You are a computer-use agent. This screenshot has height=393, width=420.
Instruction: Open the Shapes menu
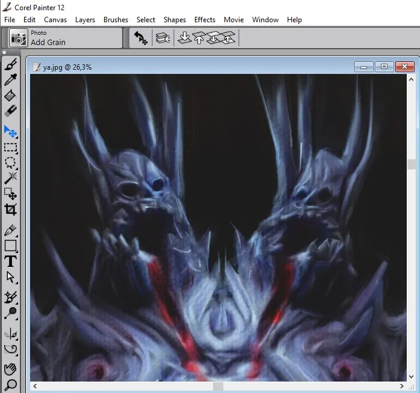[174, 20]
